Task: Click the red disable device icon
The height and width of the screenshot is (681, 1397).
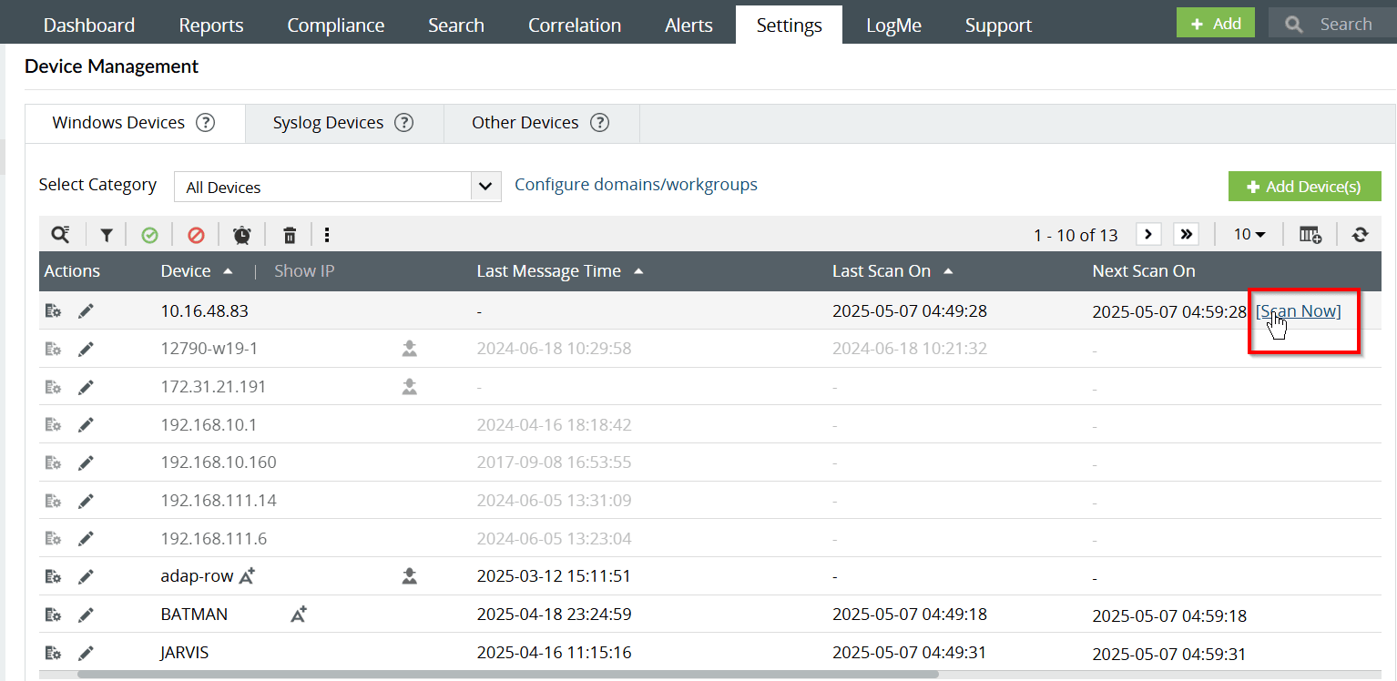Action: [x=196, y=235]
